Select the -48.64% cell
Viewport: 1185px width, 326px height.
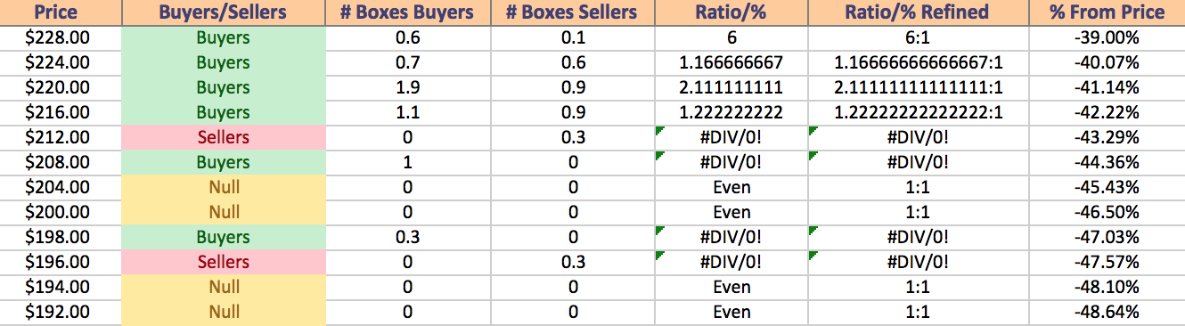(x=1107, y=313)
